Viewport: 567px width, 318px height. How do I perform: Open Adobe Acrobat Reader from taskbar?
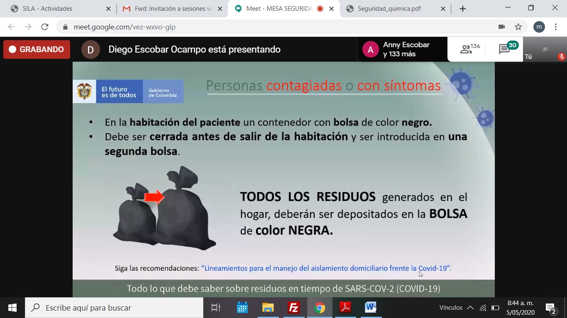345,308
